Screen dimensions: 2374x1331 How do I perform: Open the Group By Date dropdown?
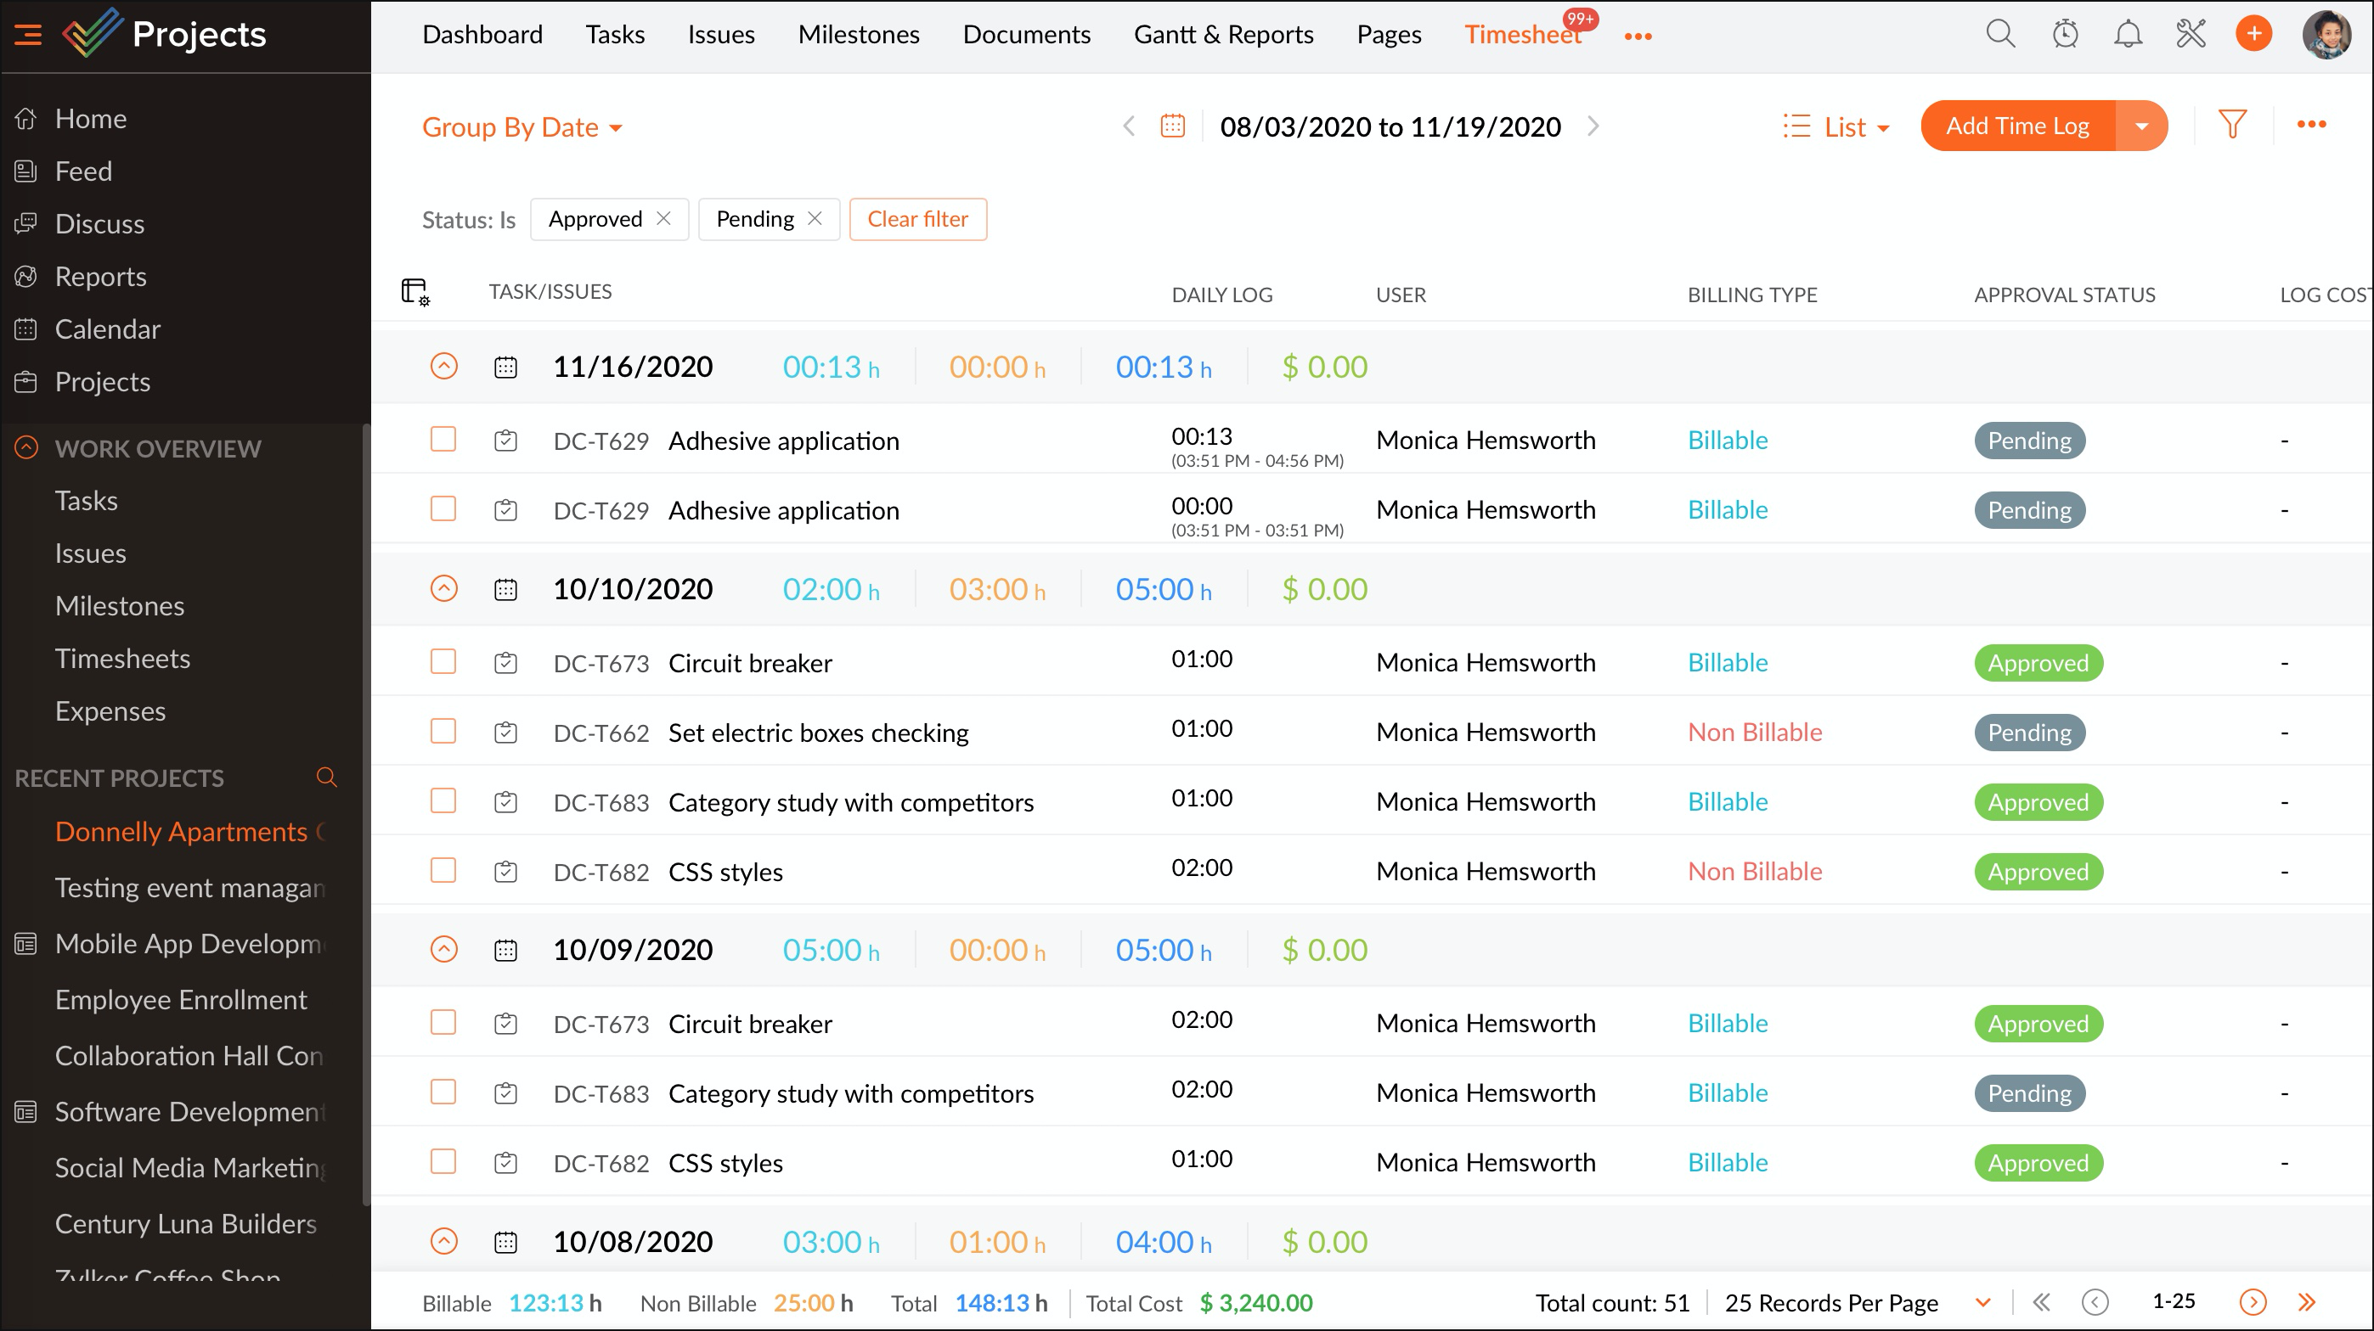[522, 127]
